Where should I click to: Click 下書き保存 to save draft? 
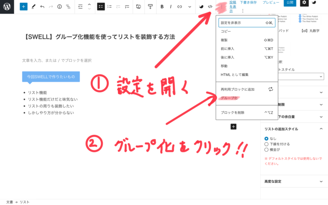pyautogui.click(x=248, y=3)
